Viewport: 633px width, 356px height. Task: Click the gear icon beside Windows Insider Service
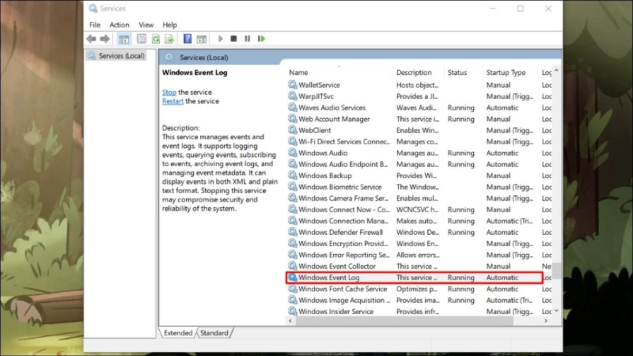(x=293, y=312)
